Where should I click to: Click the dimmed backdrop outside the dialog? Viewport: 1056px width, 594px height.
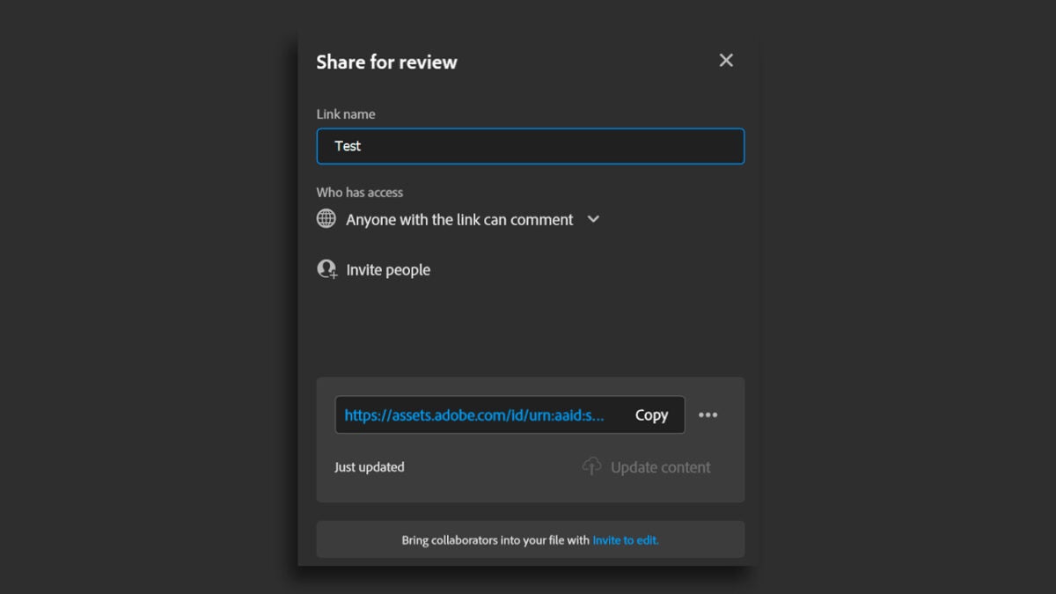coord(132,299)
